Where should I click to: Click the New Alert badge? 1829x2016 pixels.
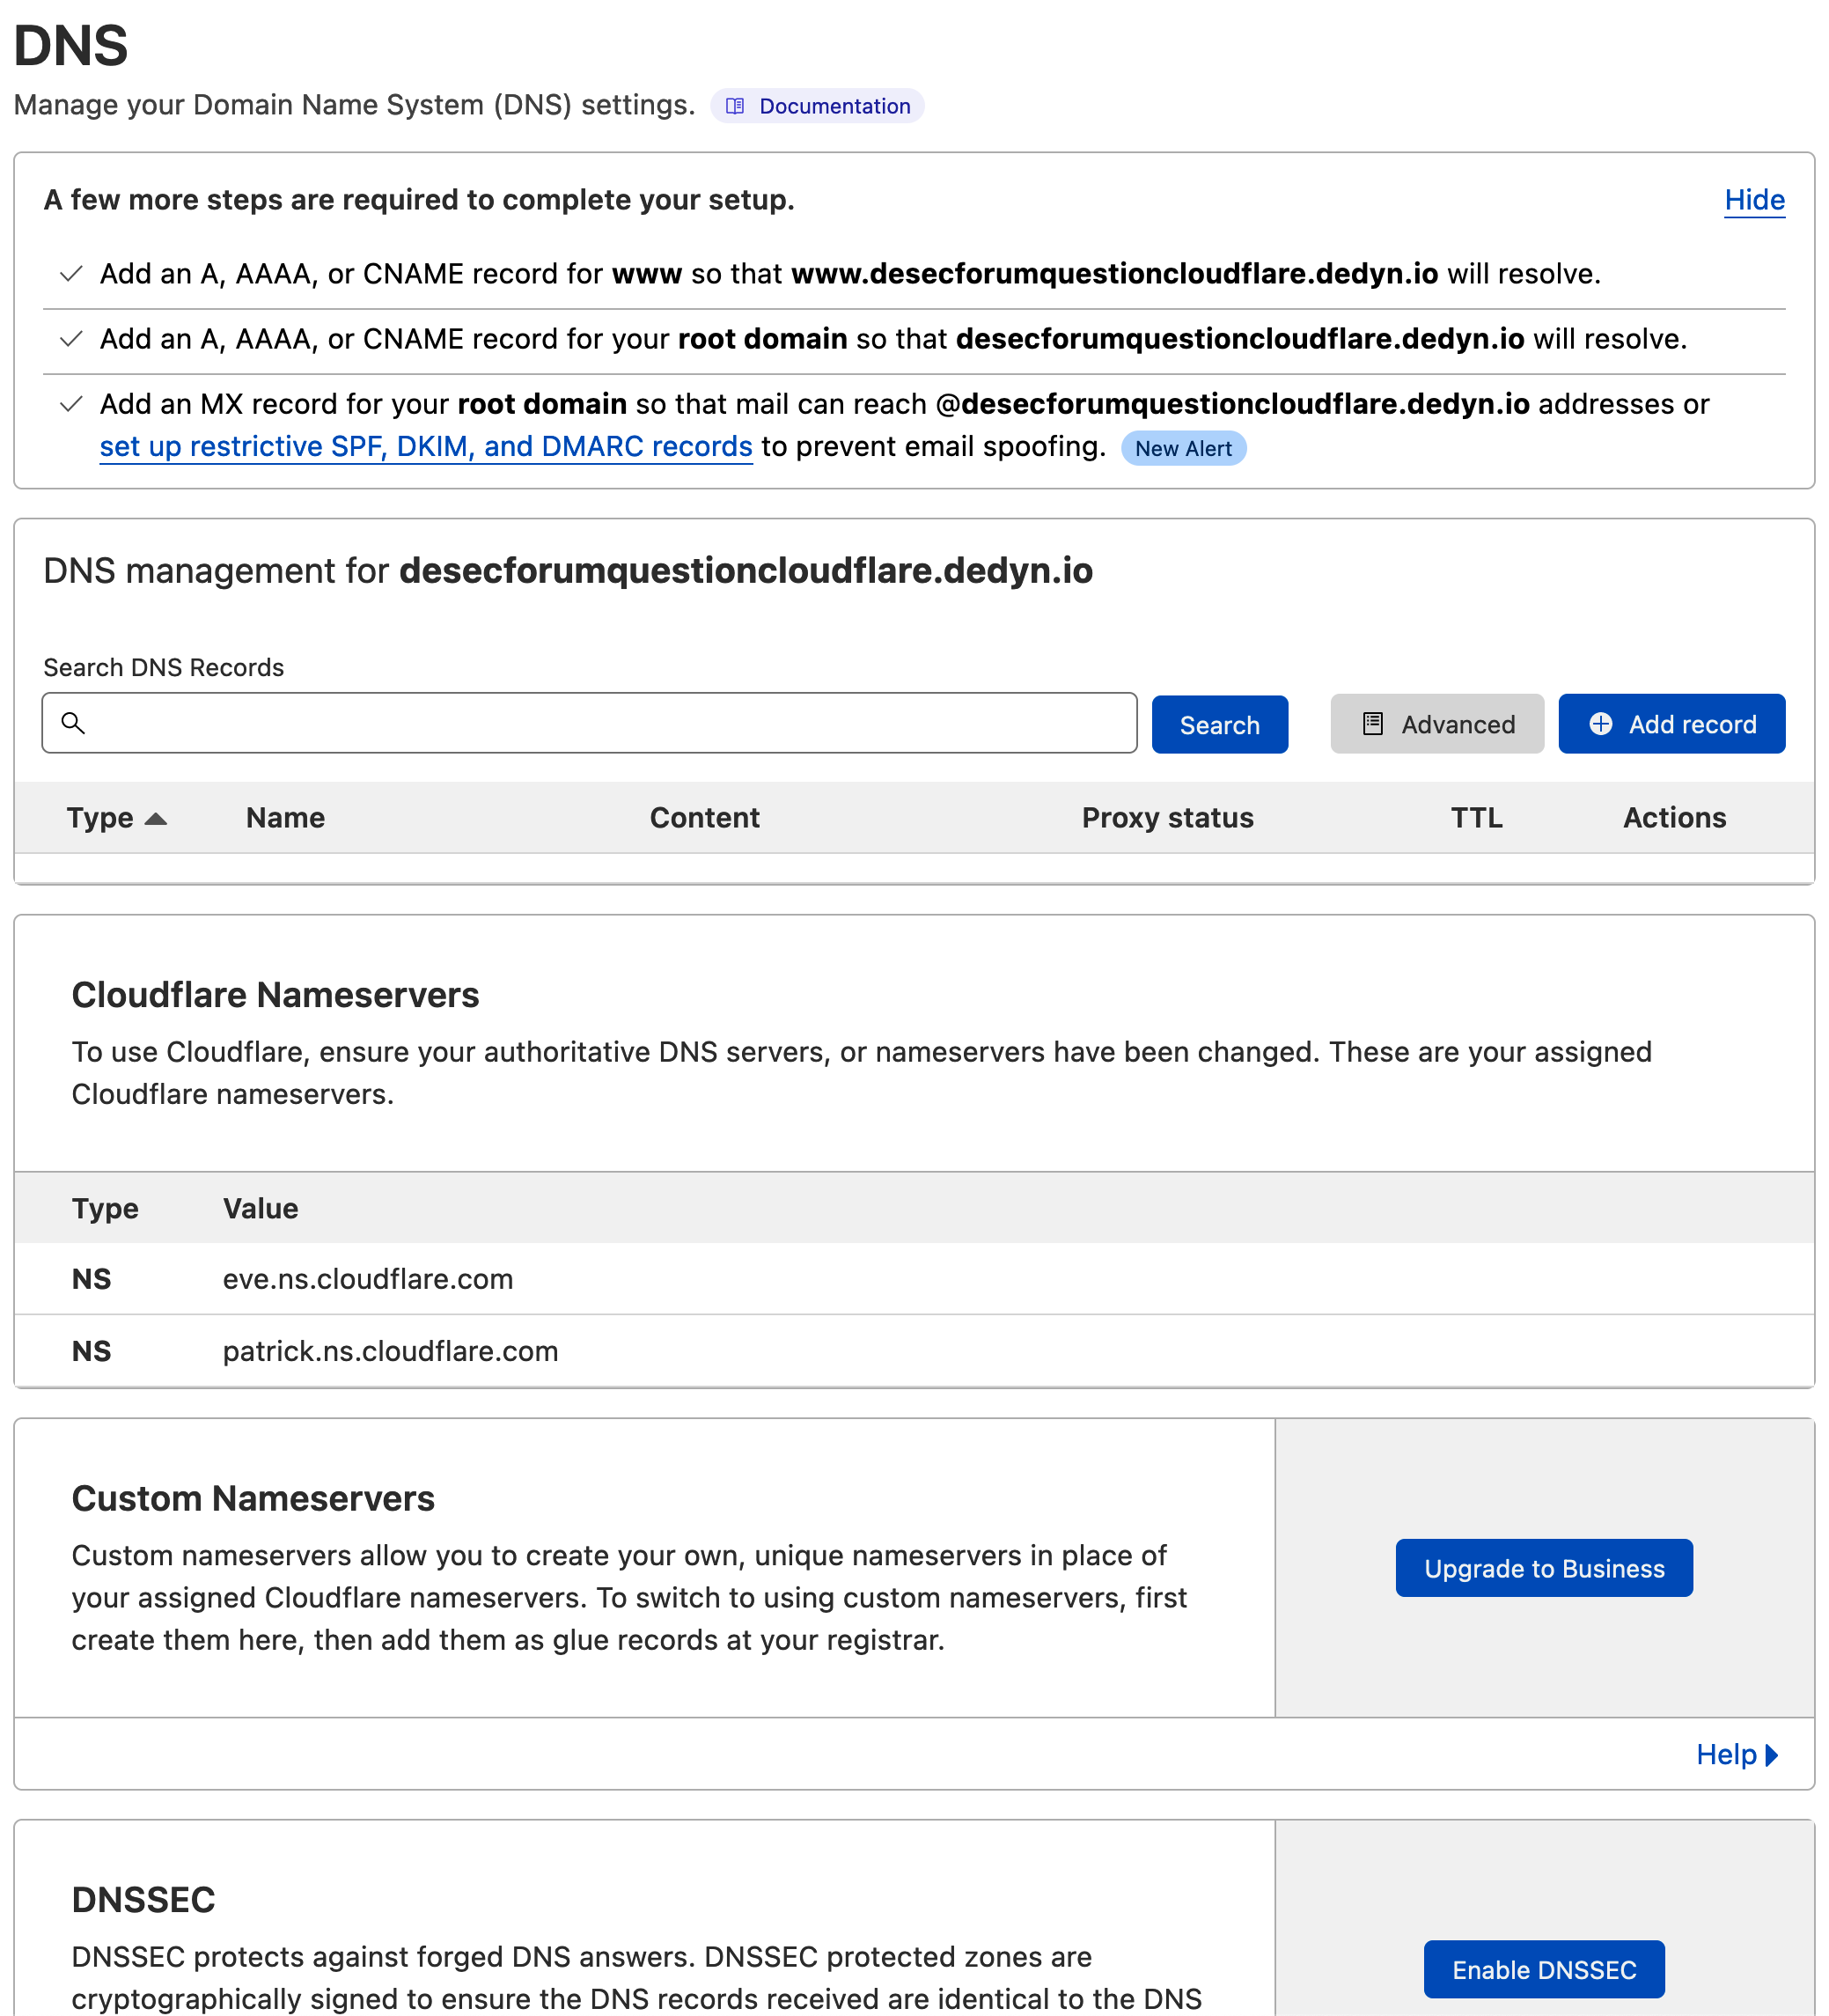coord(1183,448)
